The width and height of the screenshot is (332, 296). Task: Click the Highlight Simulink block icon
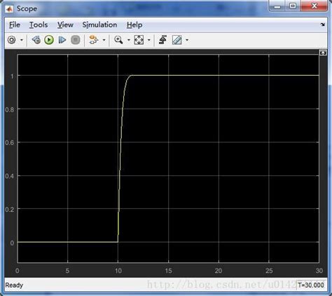[x=94, y=40]
